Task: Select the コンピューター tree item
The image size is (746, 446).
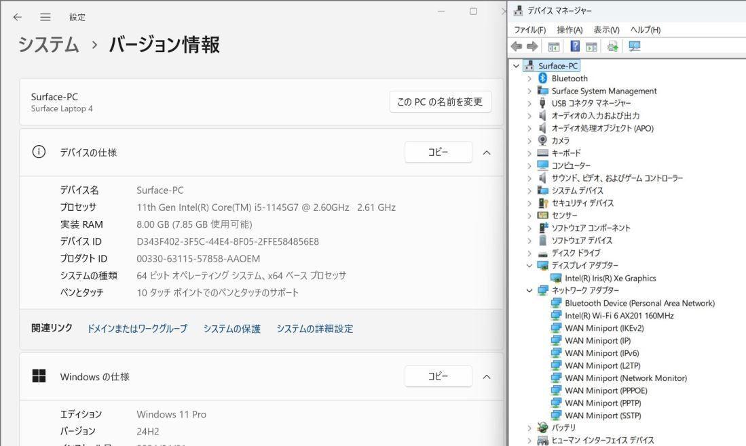Action: point(571,165)
